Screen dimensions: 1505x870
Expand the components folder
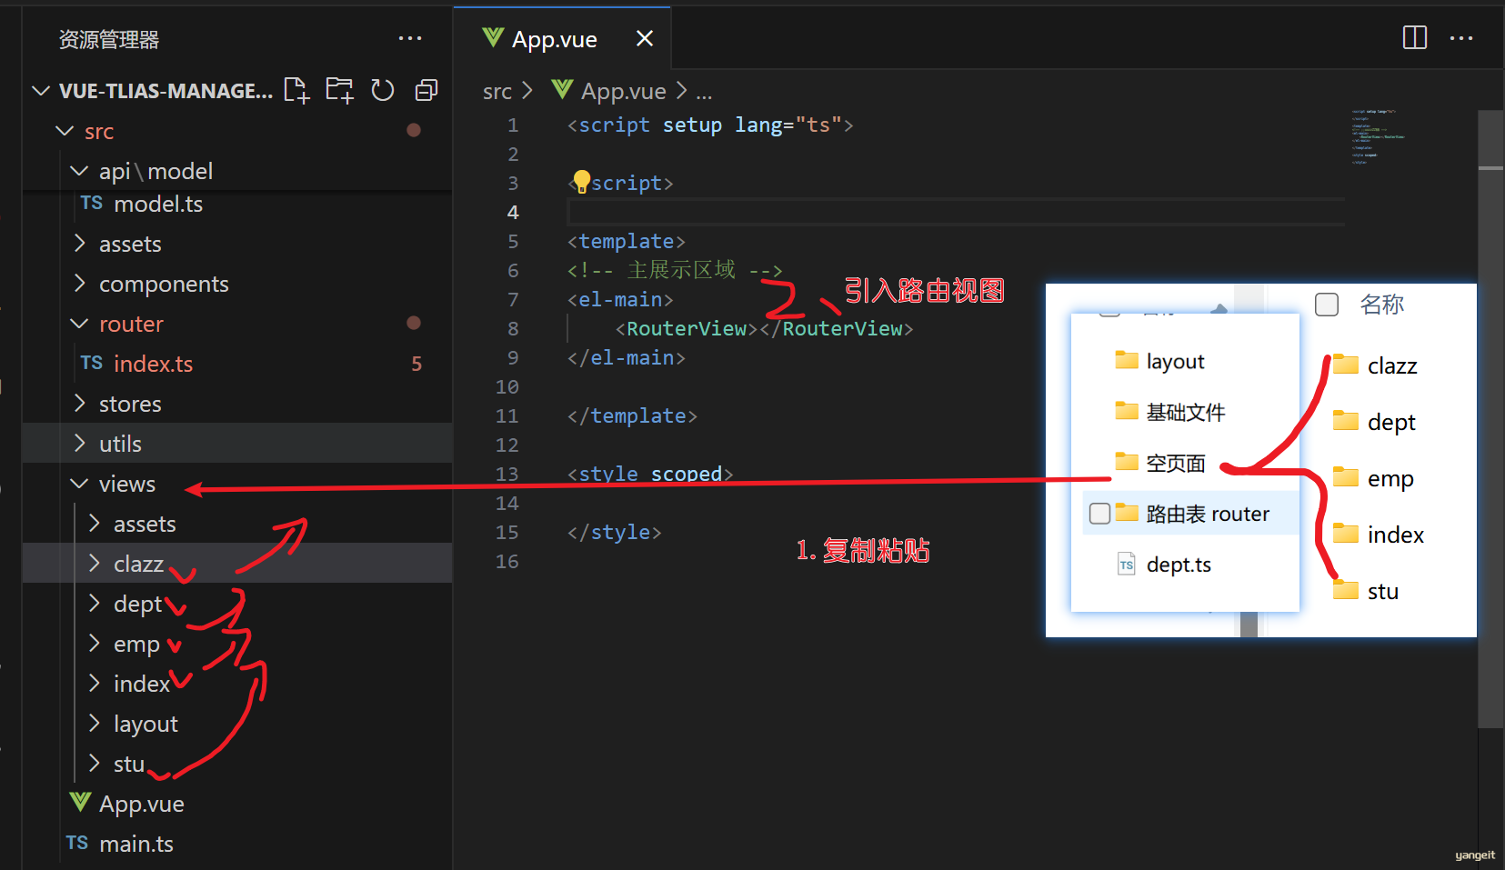coord(79,284)
